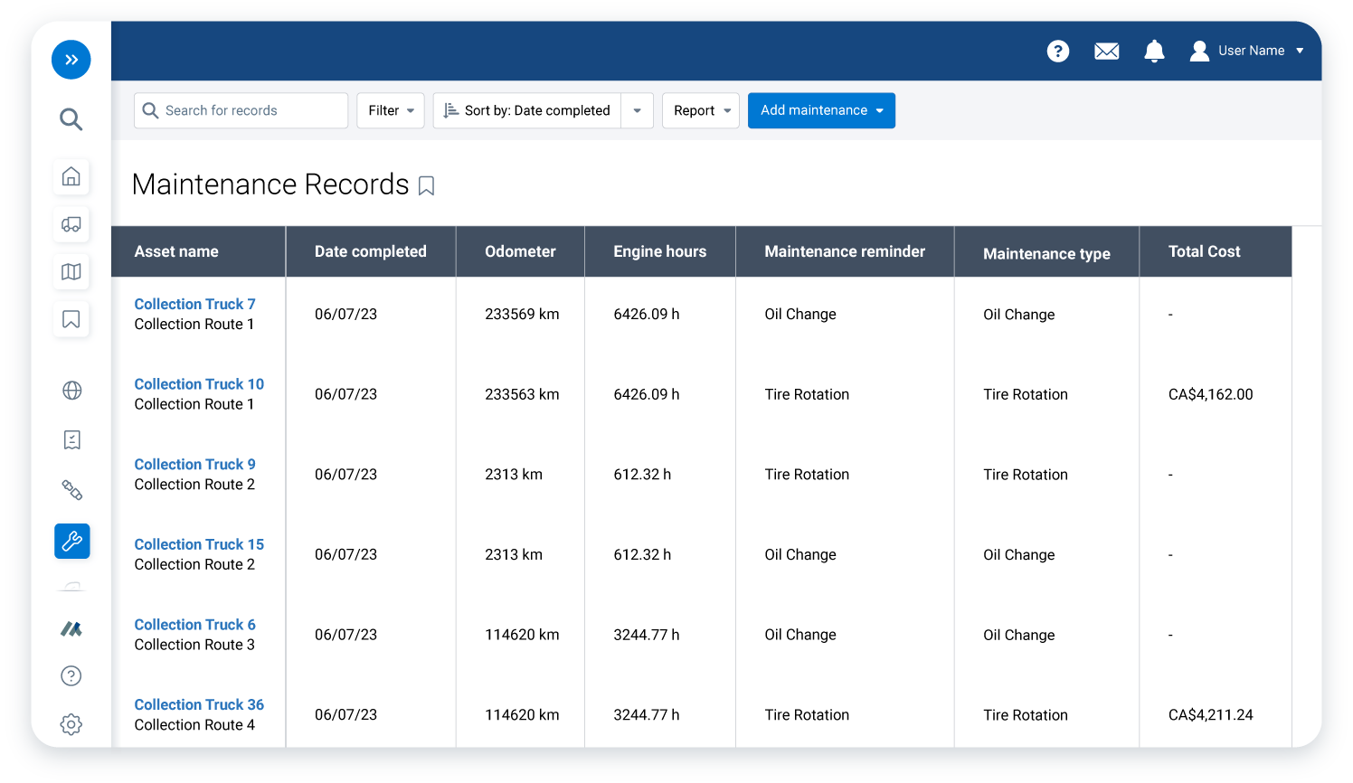This screenshot has height=783, width=1353.
Task: Expand the sidebar with the double-arrow button
Action: (71, 59)
